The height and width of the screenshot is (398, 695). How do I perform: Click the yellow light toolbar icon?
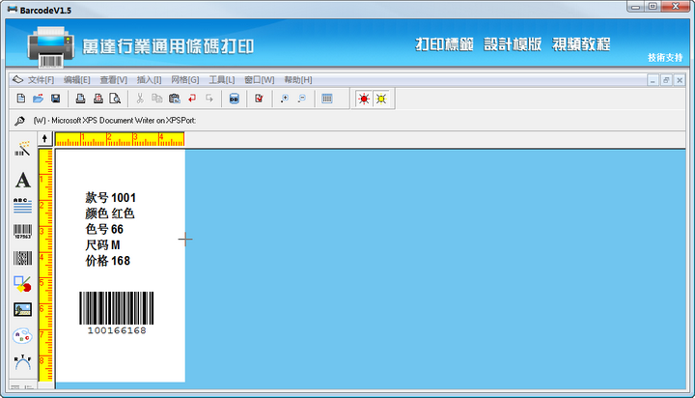[x=381, y=99]
